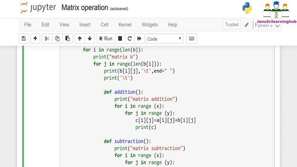Restart kernel and run all cells
This screenshot has height=167, width=297.
[139, 39]
